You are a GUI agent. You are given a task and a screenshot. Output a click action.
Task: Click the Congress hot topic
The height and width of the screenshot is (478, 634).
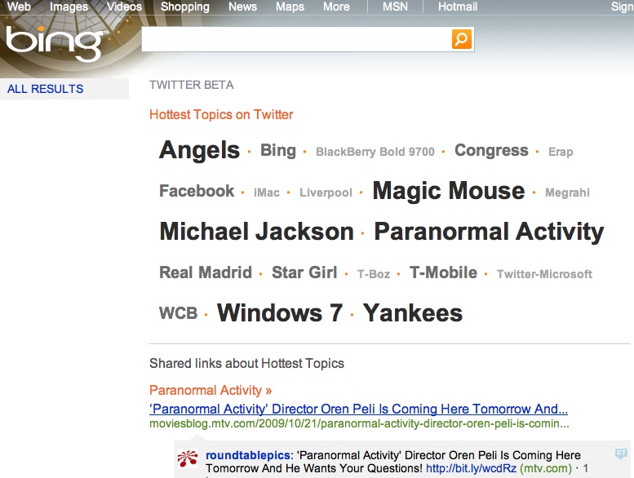491,150
